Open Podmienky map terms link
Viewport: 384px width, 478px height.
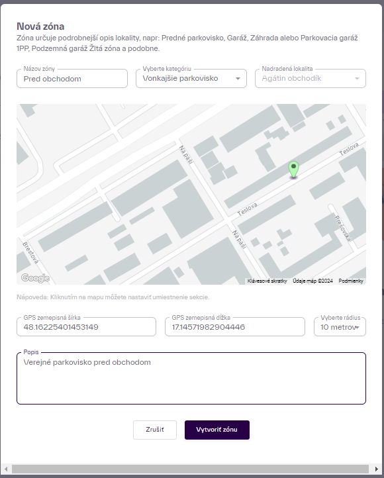(351, 281)
